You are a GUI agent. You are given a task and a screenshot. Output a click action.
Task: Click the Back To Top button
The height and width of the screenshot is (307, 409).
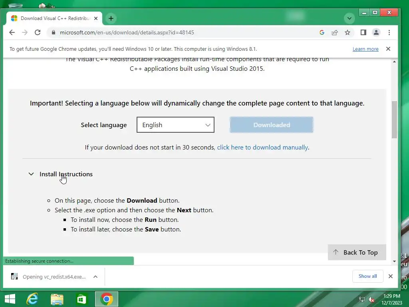click(357, 253)
